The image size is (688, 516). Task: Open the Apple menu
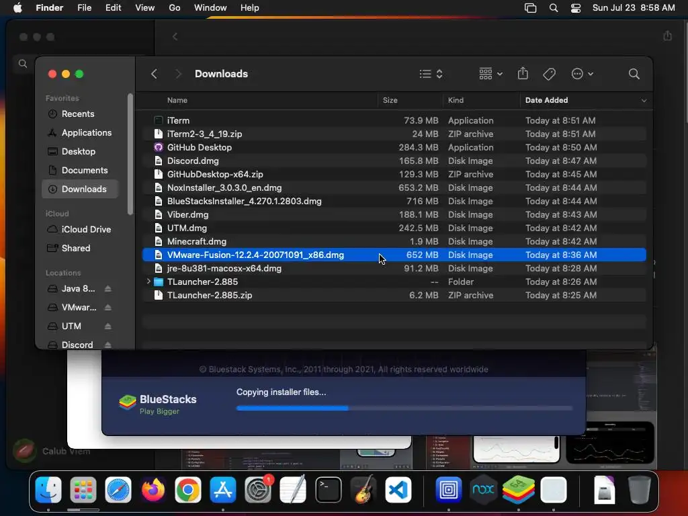coord(17,8)
